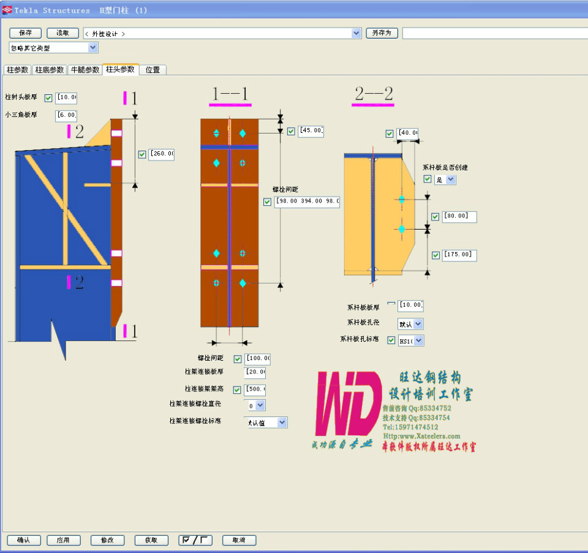Click the save-as name input field
The height and width of the screenshot is (553, 588).
click(x=495, y=33)
